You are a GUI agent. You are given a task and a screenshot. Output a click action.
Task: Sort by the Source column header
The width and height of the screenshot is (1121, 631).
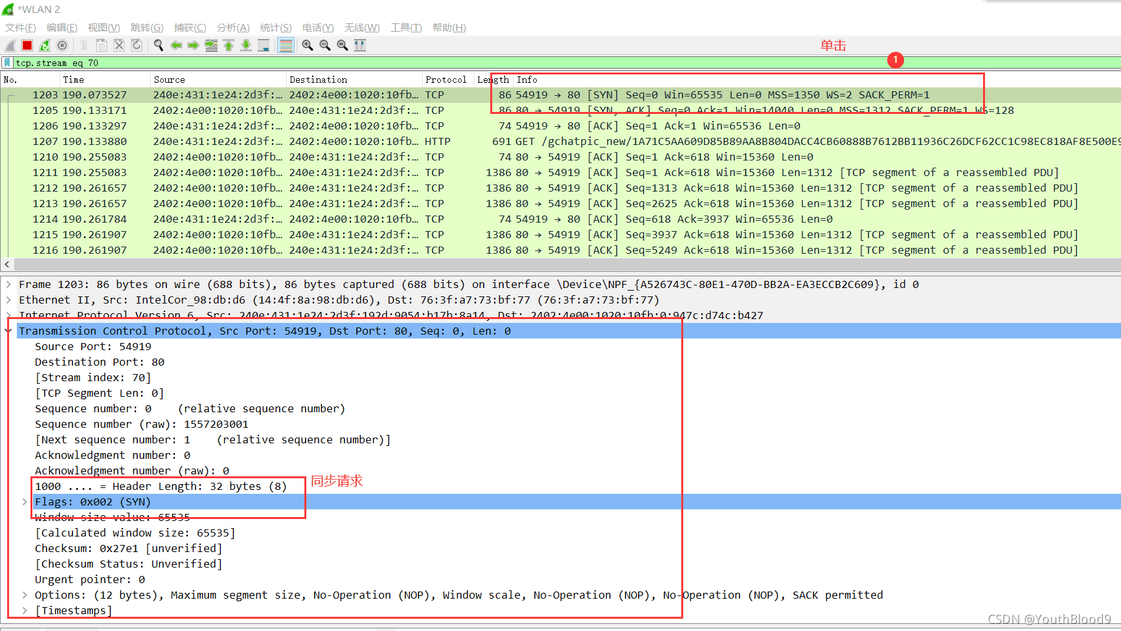[218, 80]
